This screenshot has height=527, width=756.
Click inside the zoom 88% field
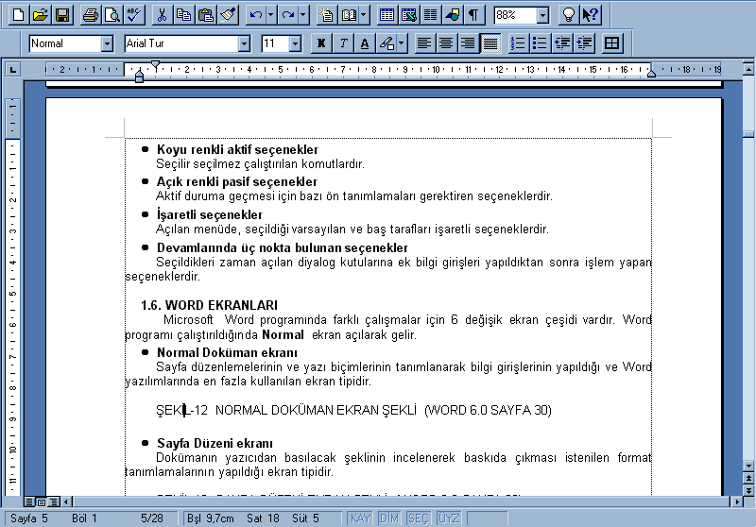[x=515, y=15]
